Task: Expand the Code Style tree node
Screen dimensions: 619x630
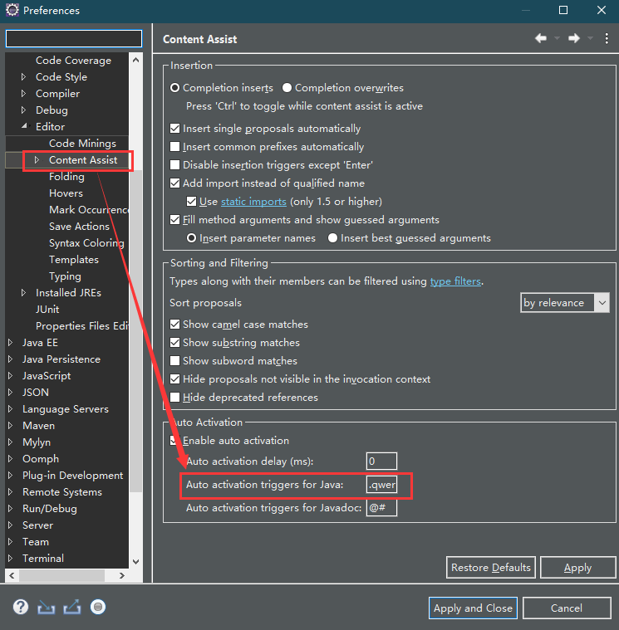Action: (23, 76)
